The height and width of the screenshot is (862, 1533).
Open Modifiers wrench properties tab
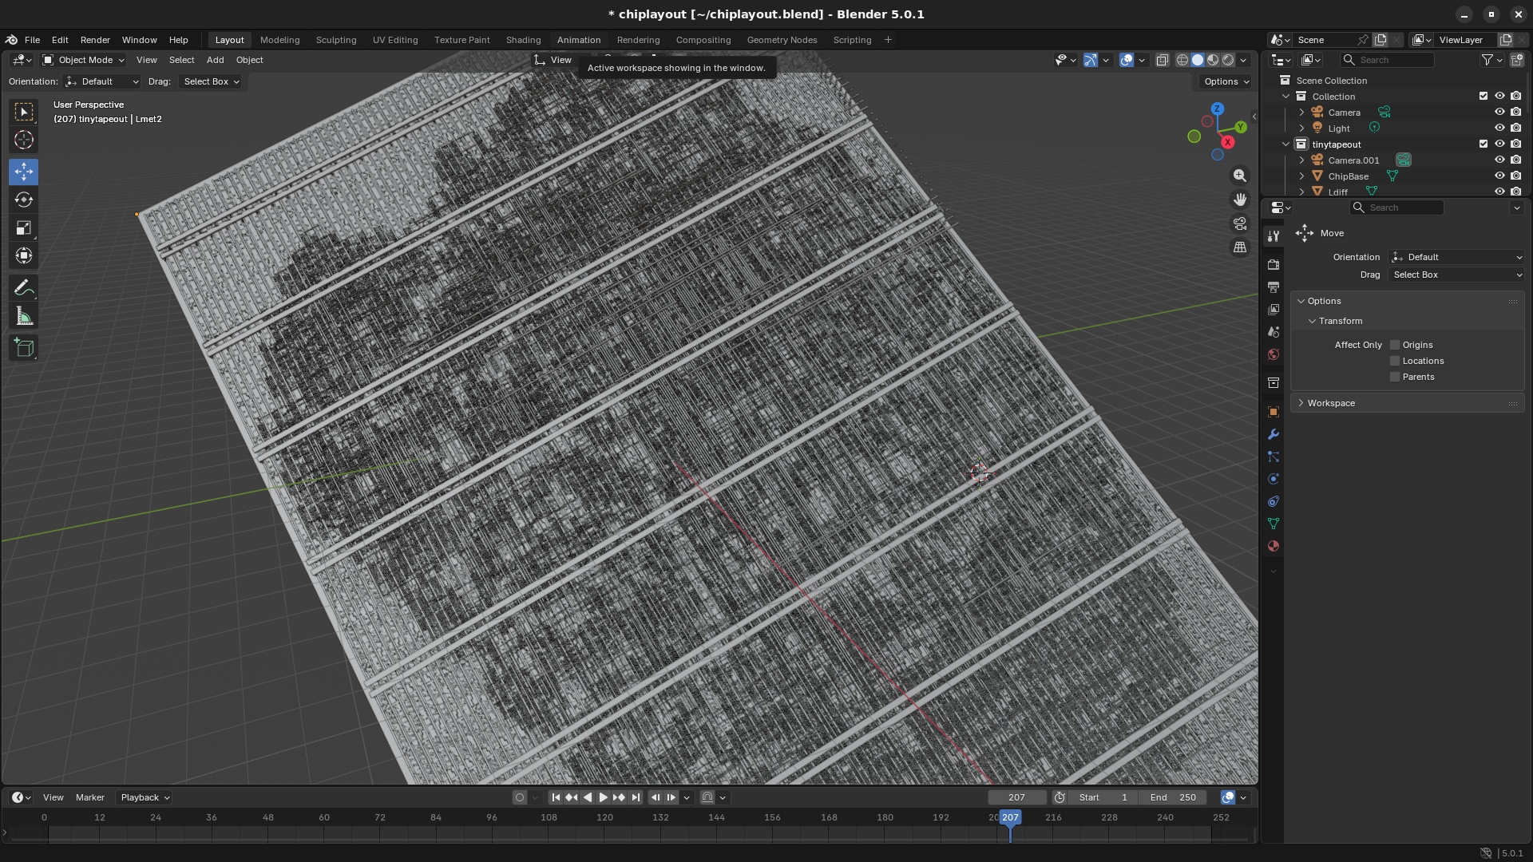(x=1274, y=434)
